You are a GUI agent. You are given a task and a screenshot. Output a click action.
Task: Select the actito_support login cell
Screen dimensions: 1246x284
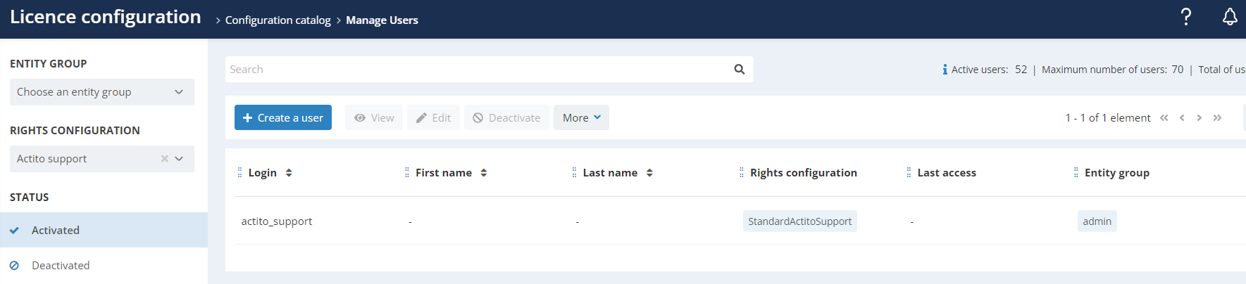277,221
